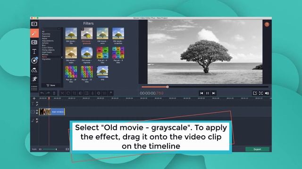
Task: Select Pop art - 9 tiles thumbnail
Action: click(x=118, y=53)
